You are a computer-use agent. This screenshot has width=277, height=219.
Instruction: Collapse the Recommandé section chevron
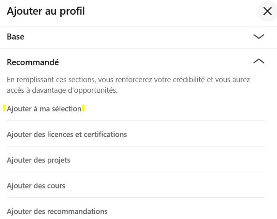pyautogui.click(x=259, y=61)
